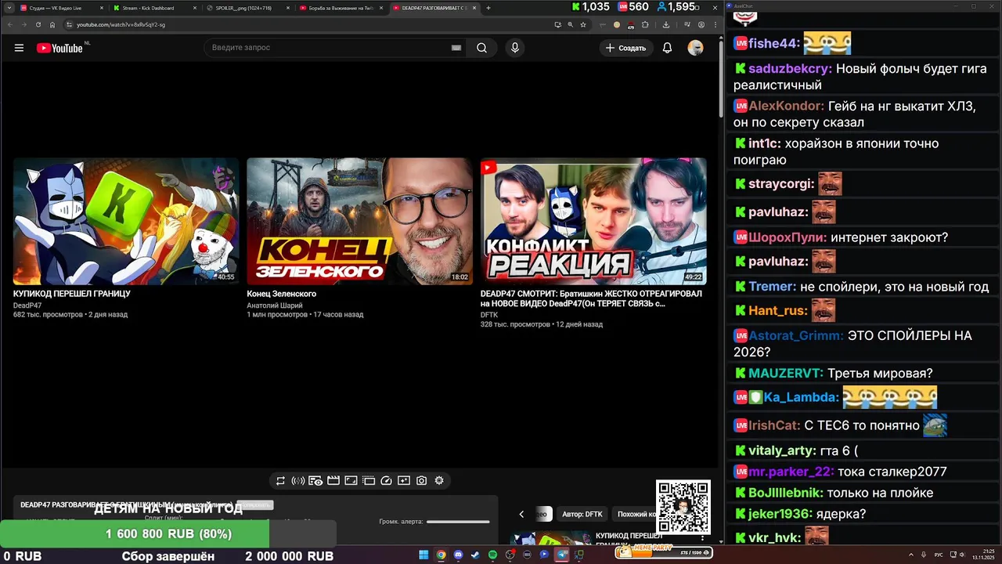The width and height of the screenshot is (1002, 564).
Task: Open Spotify from the taskbar
Action: click(x=492, y=555)
